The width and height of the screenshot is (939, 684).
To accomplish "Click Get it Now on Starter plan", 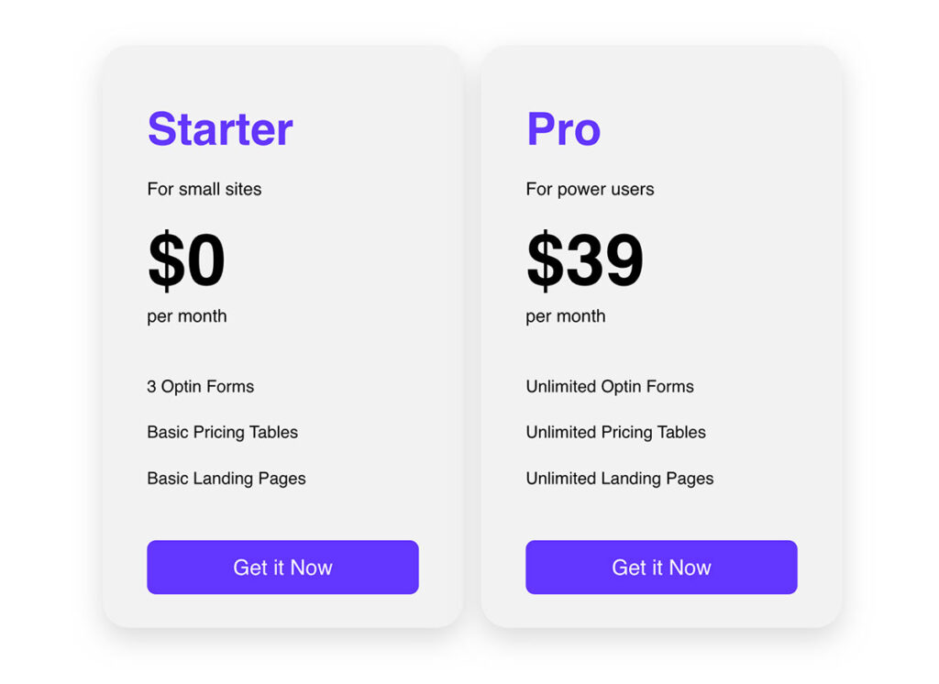I will point(282,568).
